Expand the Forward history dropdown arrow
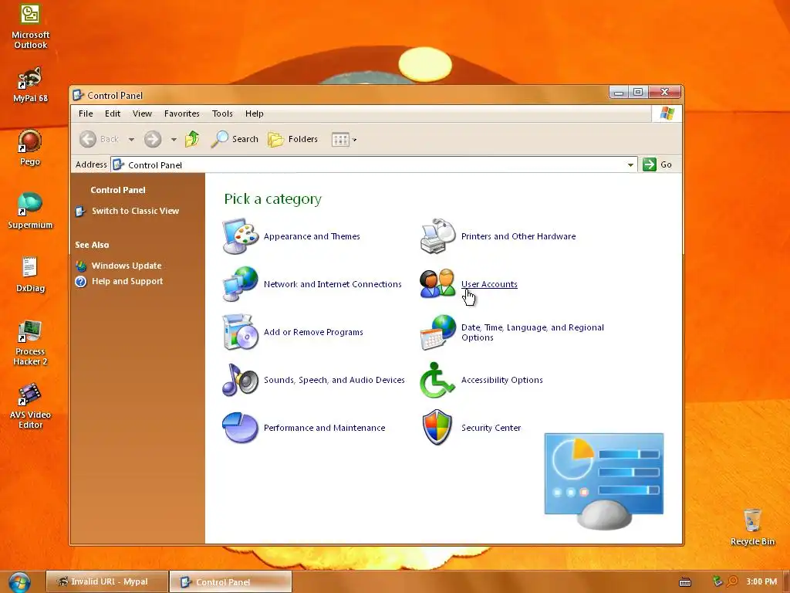 [x=174, y=139]
